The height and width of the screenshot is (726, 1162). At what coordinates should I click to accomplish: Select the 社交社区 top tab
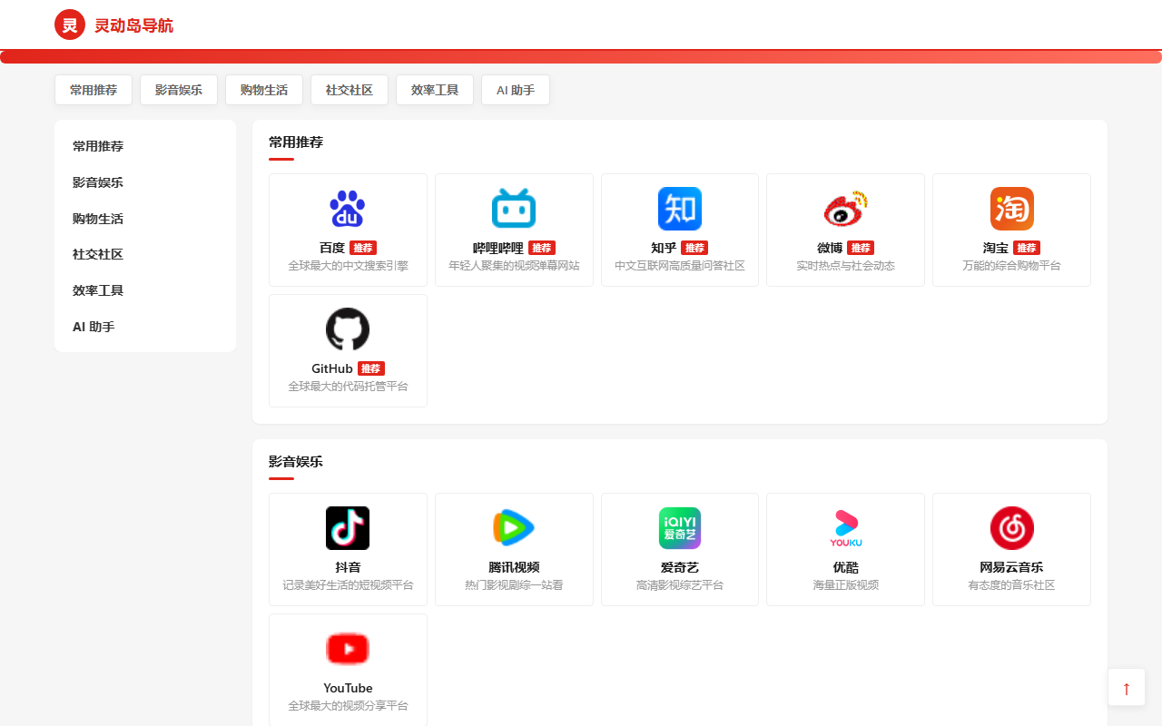[350, 90]
